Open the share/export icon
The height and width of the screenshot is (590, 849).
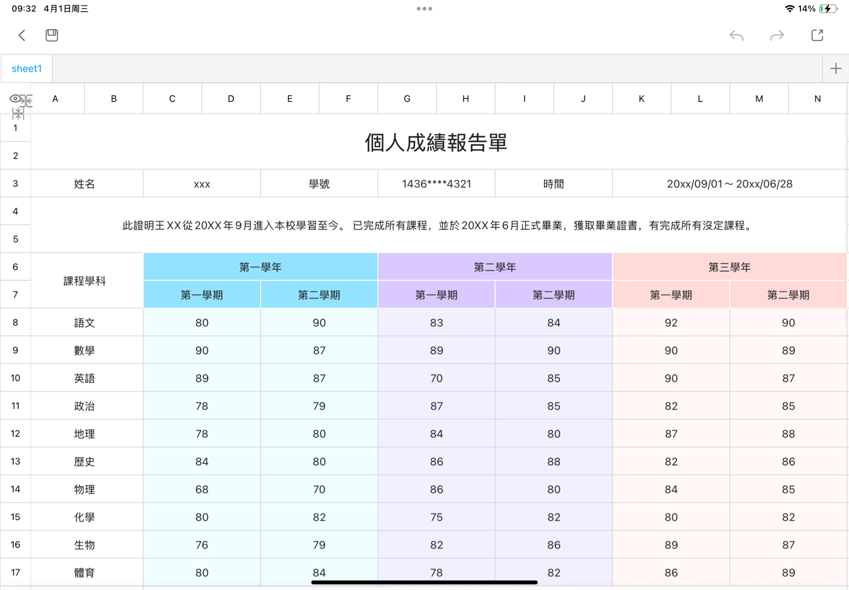click(817, 35)
